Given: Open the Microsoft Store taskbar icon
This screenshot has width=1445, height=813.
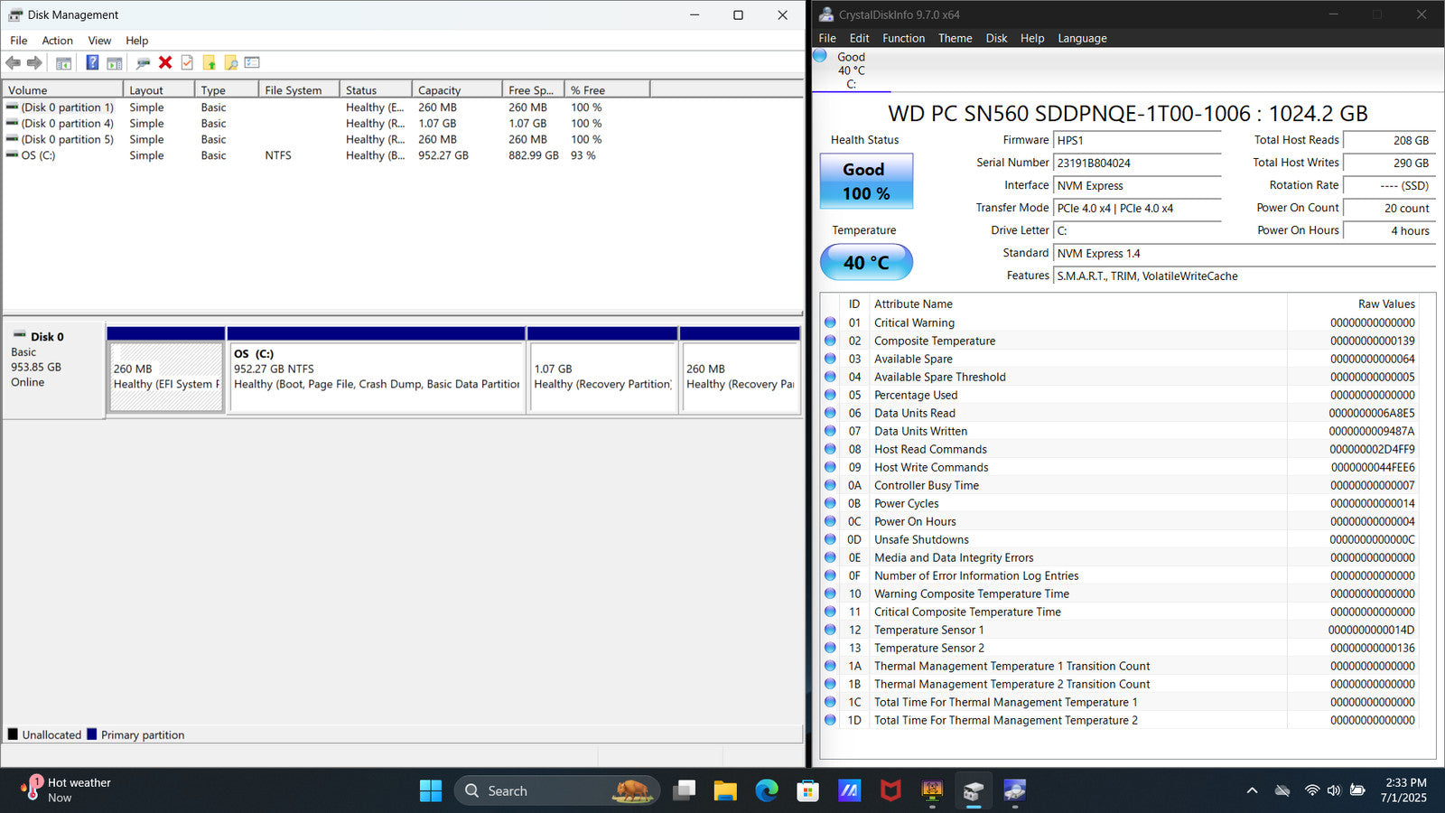Looking at the screenshot, I should pyautogui.click(x=807, y=791).
